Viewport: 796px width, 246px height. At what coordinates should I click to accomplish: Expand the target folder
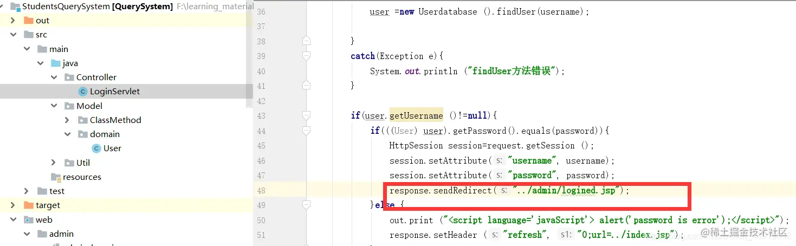(13, 205)
